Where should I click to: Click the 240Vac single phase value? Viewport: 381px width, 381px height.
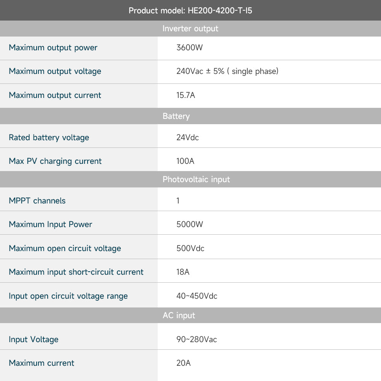[x=227, y=71]
